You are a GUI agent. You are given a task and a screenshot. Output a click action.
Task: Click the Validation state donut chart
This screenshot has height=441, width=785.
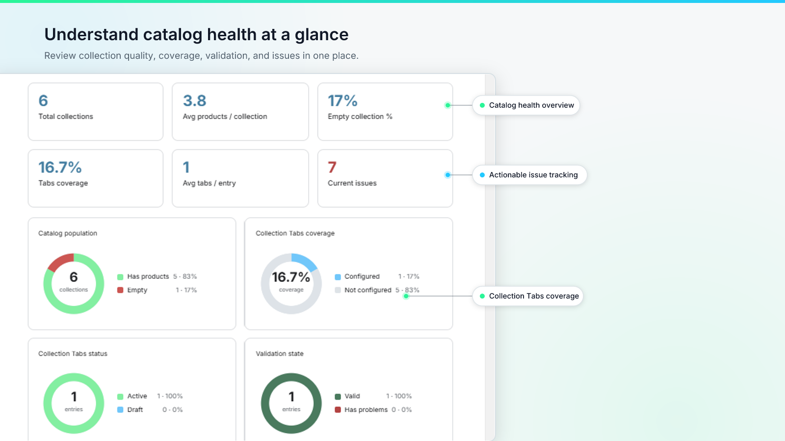click(x=291, y=403)
